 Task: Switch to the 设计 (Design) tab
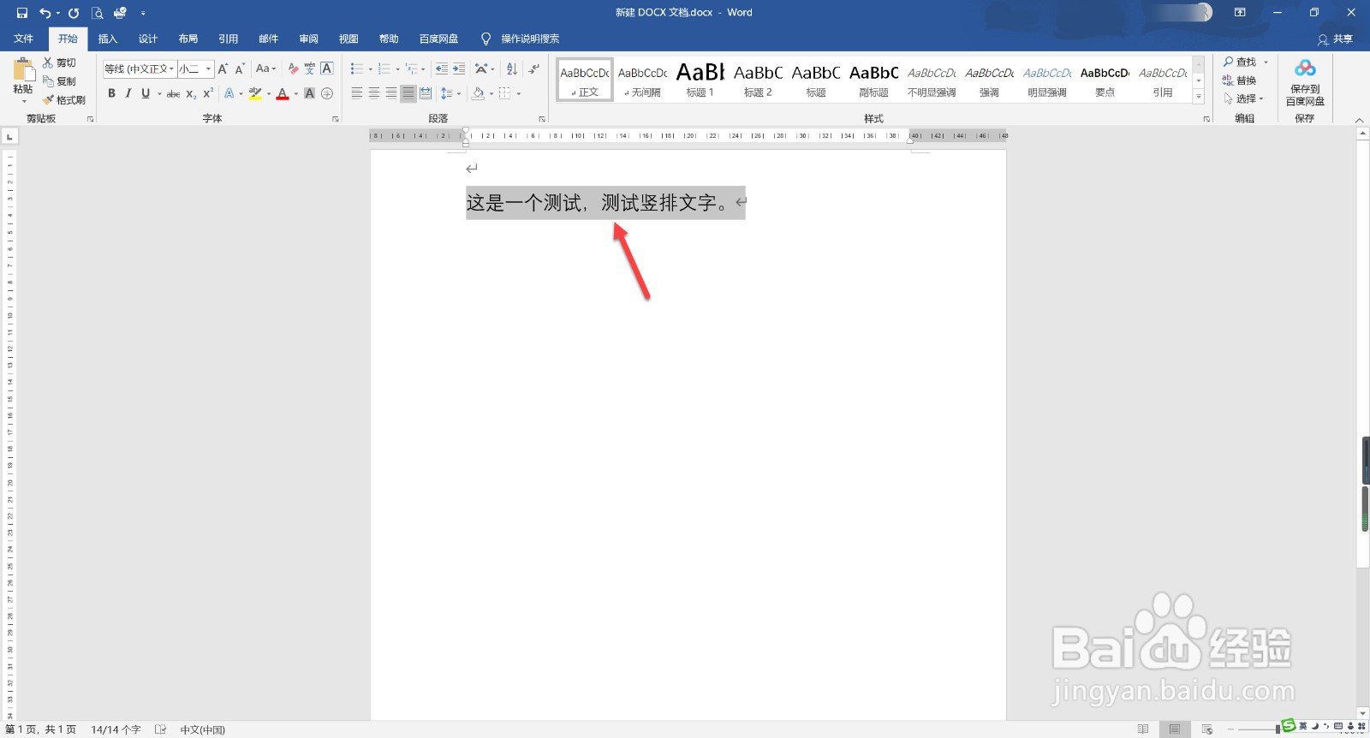coord(148,39)
